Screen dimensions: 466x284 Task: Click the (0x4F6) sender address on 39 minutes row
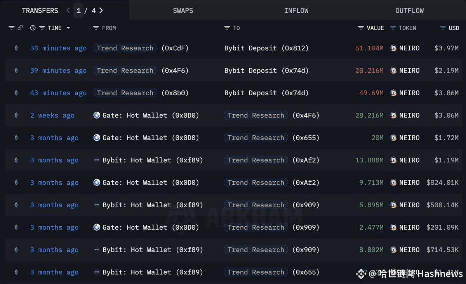[x=175, y=71]
